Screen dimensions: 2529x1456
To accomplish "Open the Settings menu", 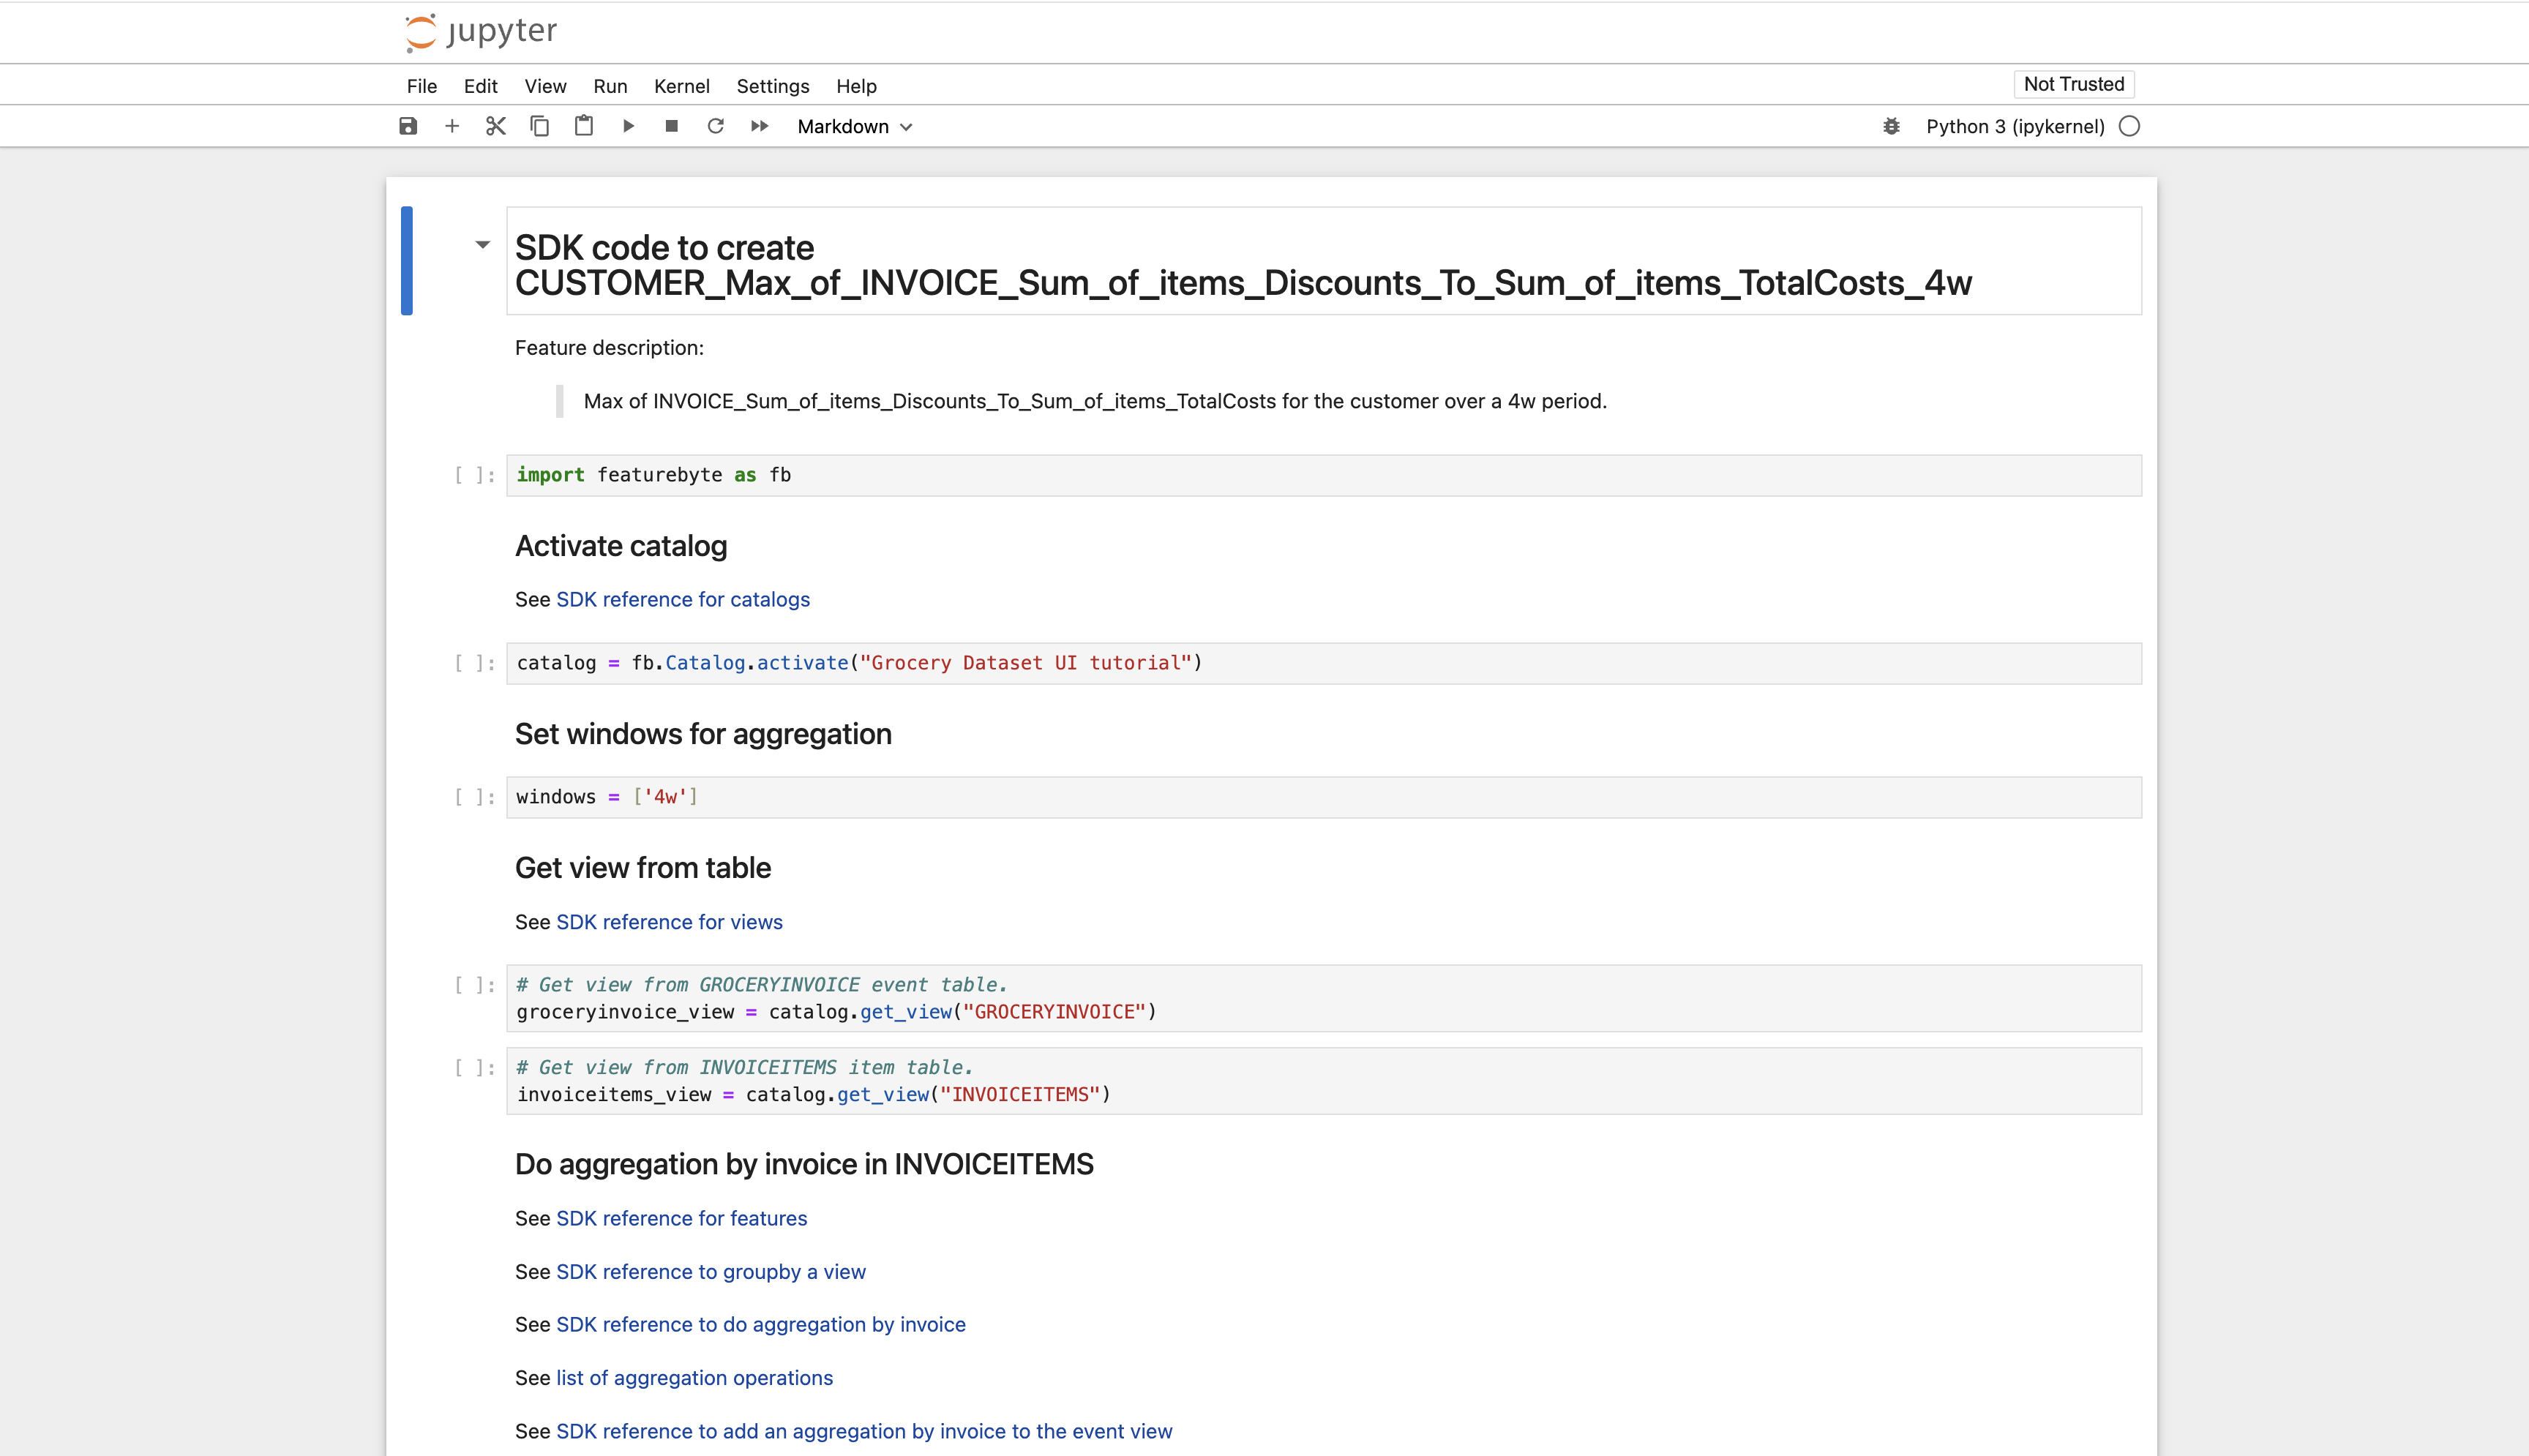I will pyautogui.click(x=773, y=86).
